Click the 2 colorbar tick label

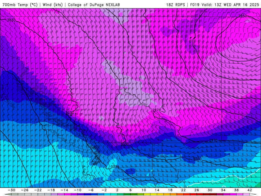point(117,190)
